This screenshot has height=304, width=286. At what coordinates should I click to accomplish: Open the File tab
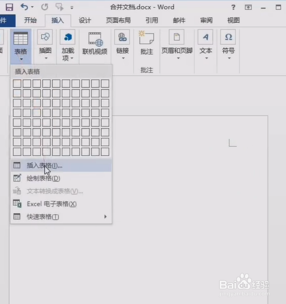pos(7,20)
